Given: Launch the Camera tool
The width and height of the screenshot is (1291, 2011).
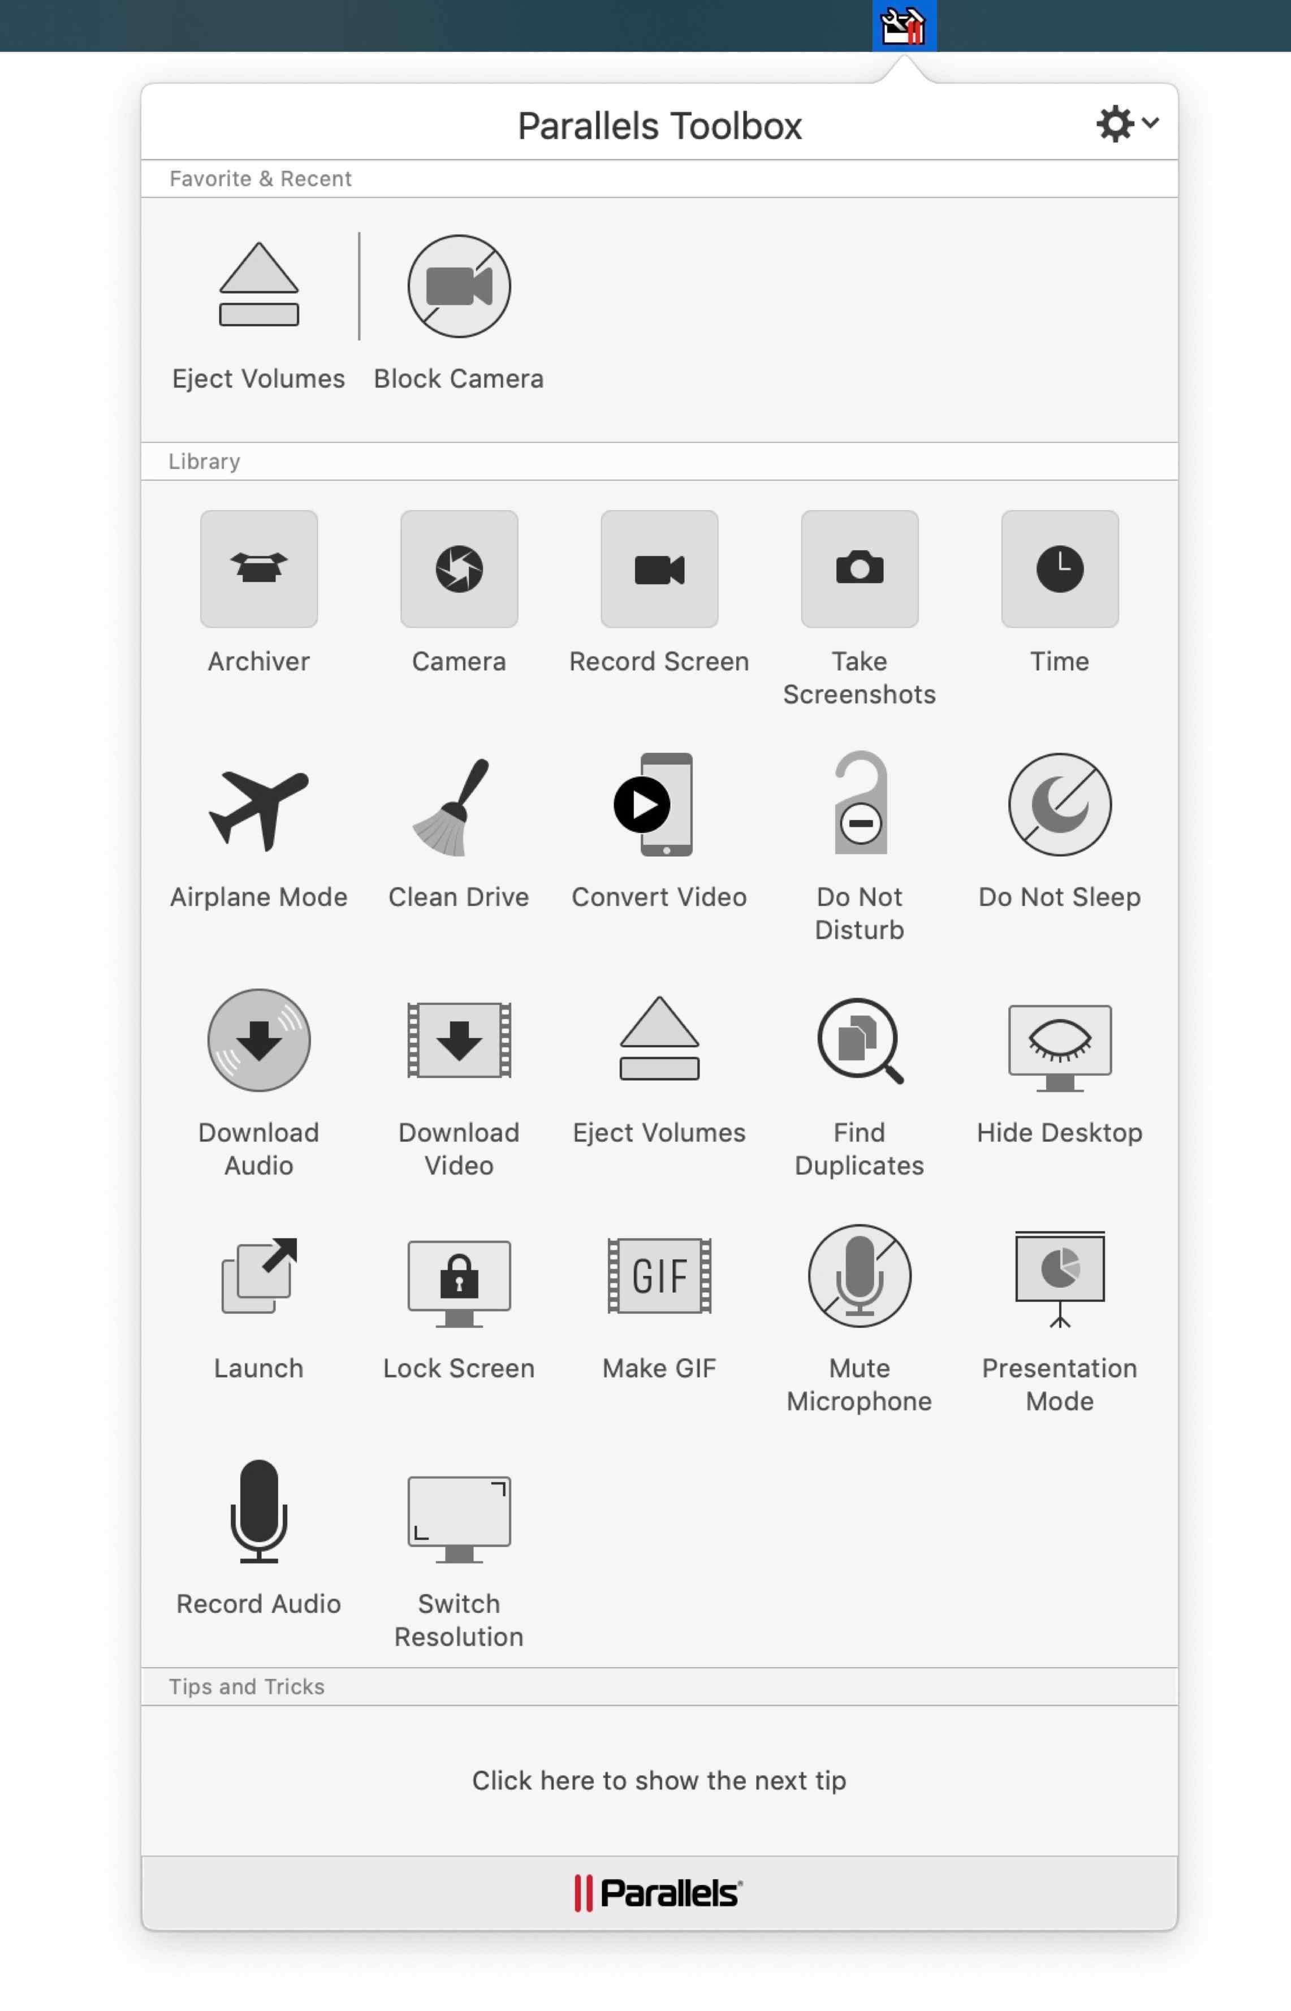Looking at the screenshot, I should 459,568.
